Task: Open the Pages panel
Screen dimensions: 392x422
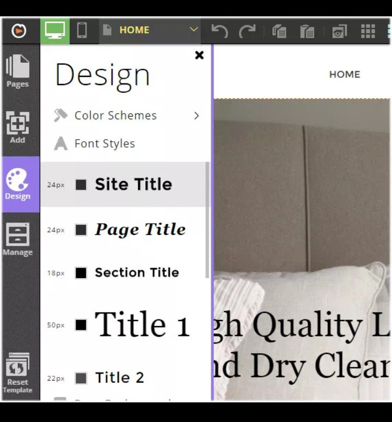Action: (x=17, y=71)
